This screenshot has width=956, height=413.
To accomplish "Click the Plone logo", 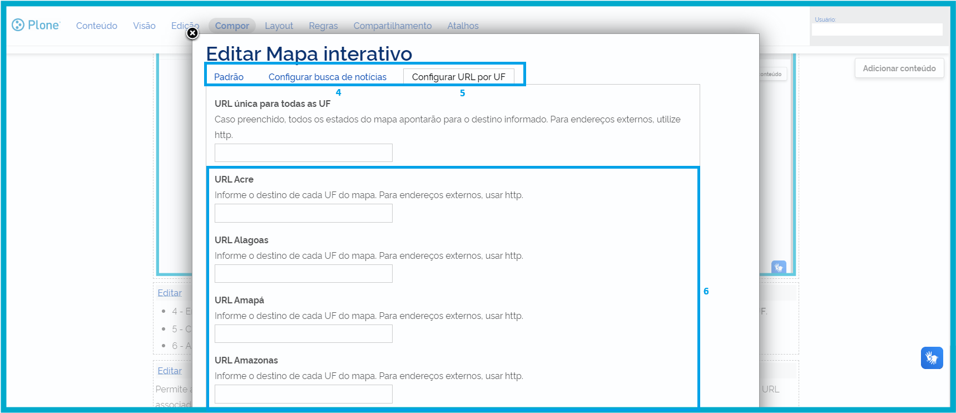I will coord(36,25).
